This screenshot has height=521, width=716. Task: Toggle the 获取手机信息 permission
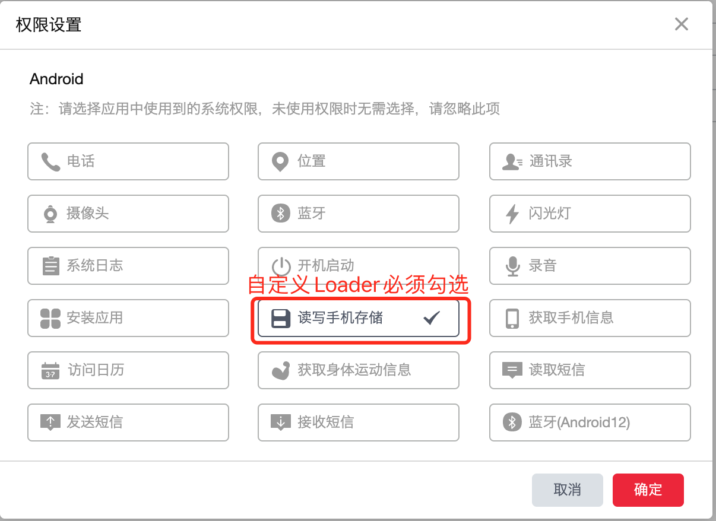pos(590,318)
